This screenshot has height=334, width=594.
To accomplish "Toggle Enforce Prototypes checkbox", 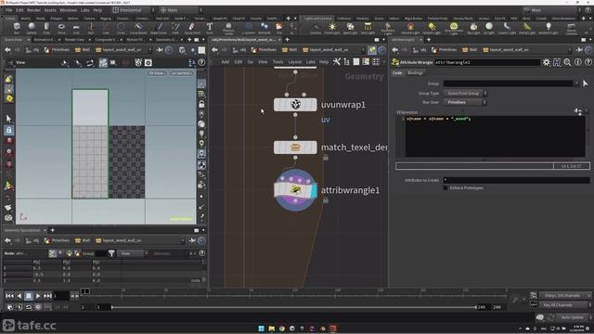I will (445, 187).
